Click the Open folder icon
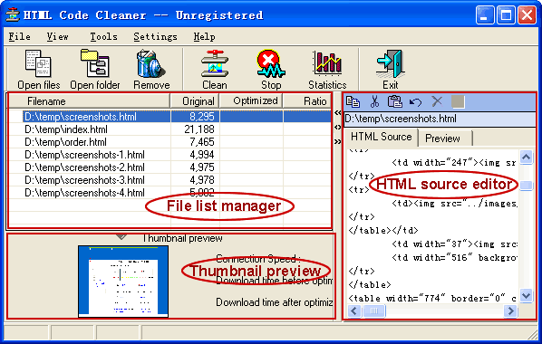The image size is (542, 344). point(94,63)
